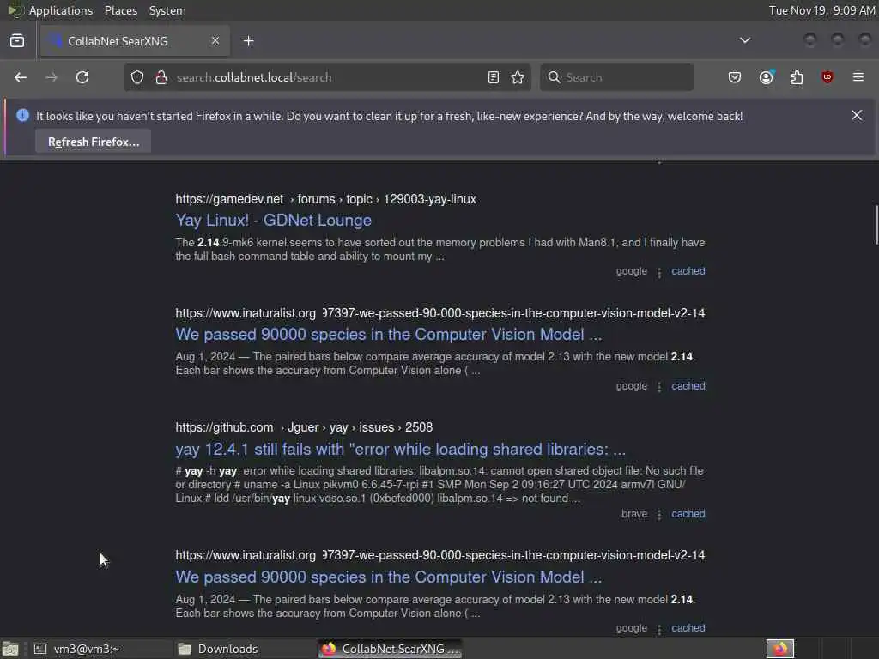The image size is (879, 659).
Task: Open a new tab with plus button
Action: [249, 41]
